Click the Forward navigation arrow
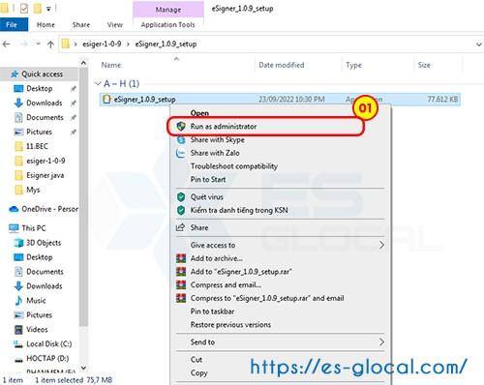This screenshot has width=484, height=385. (24, 44)
